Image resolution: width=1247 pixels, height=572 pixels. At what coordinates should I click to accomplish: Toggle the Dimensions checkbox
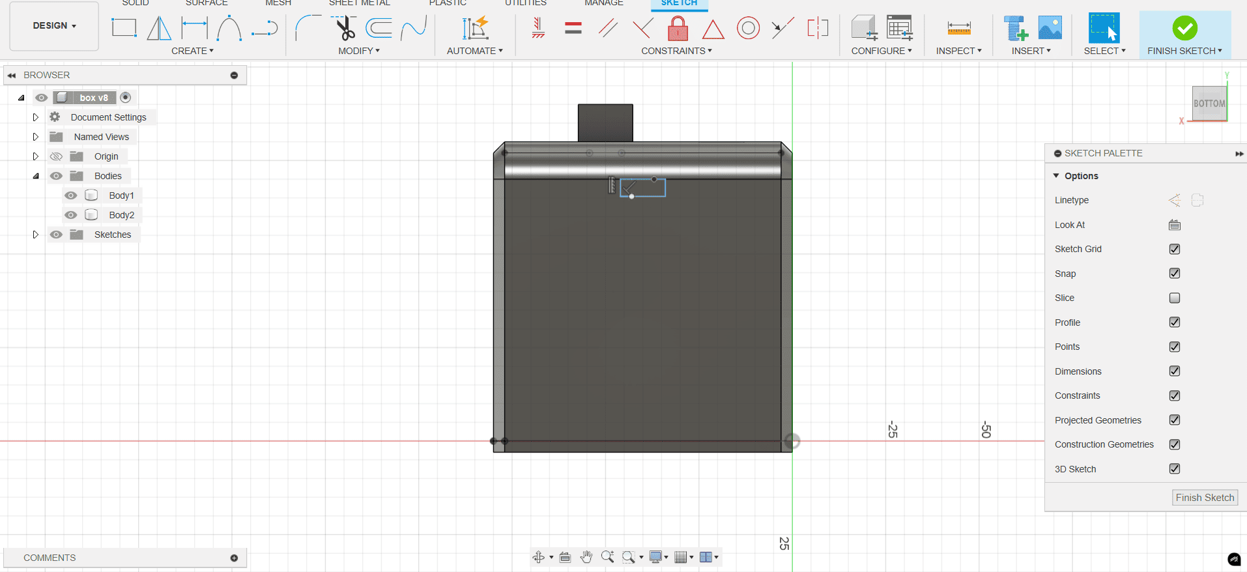(1175, 371)
